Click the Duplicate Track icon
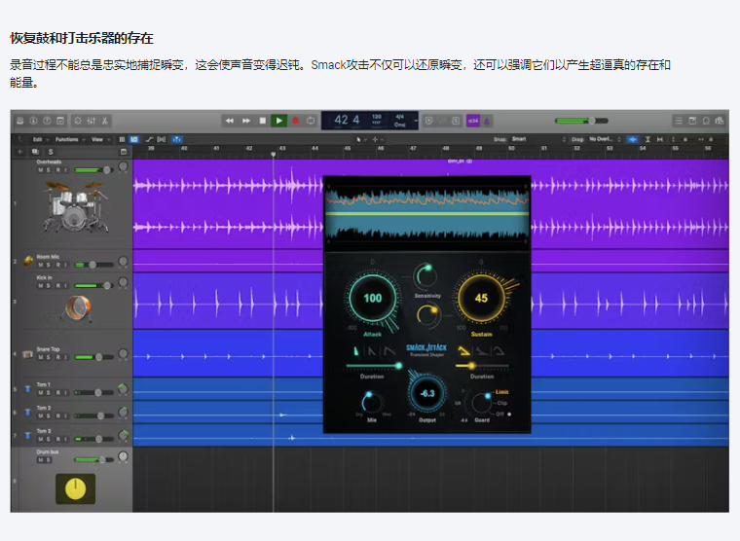The height and width of the screenshot is (541, 740). pos(35,152)
